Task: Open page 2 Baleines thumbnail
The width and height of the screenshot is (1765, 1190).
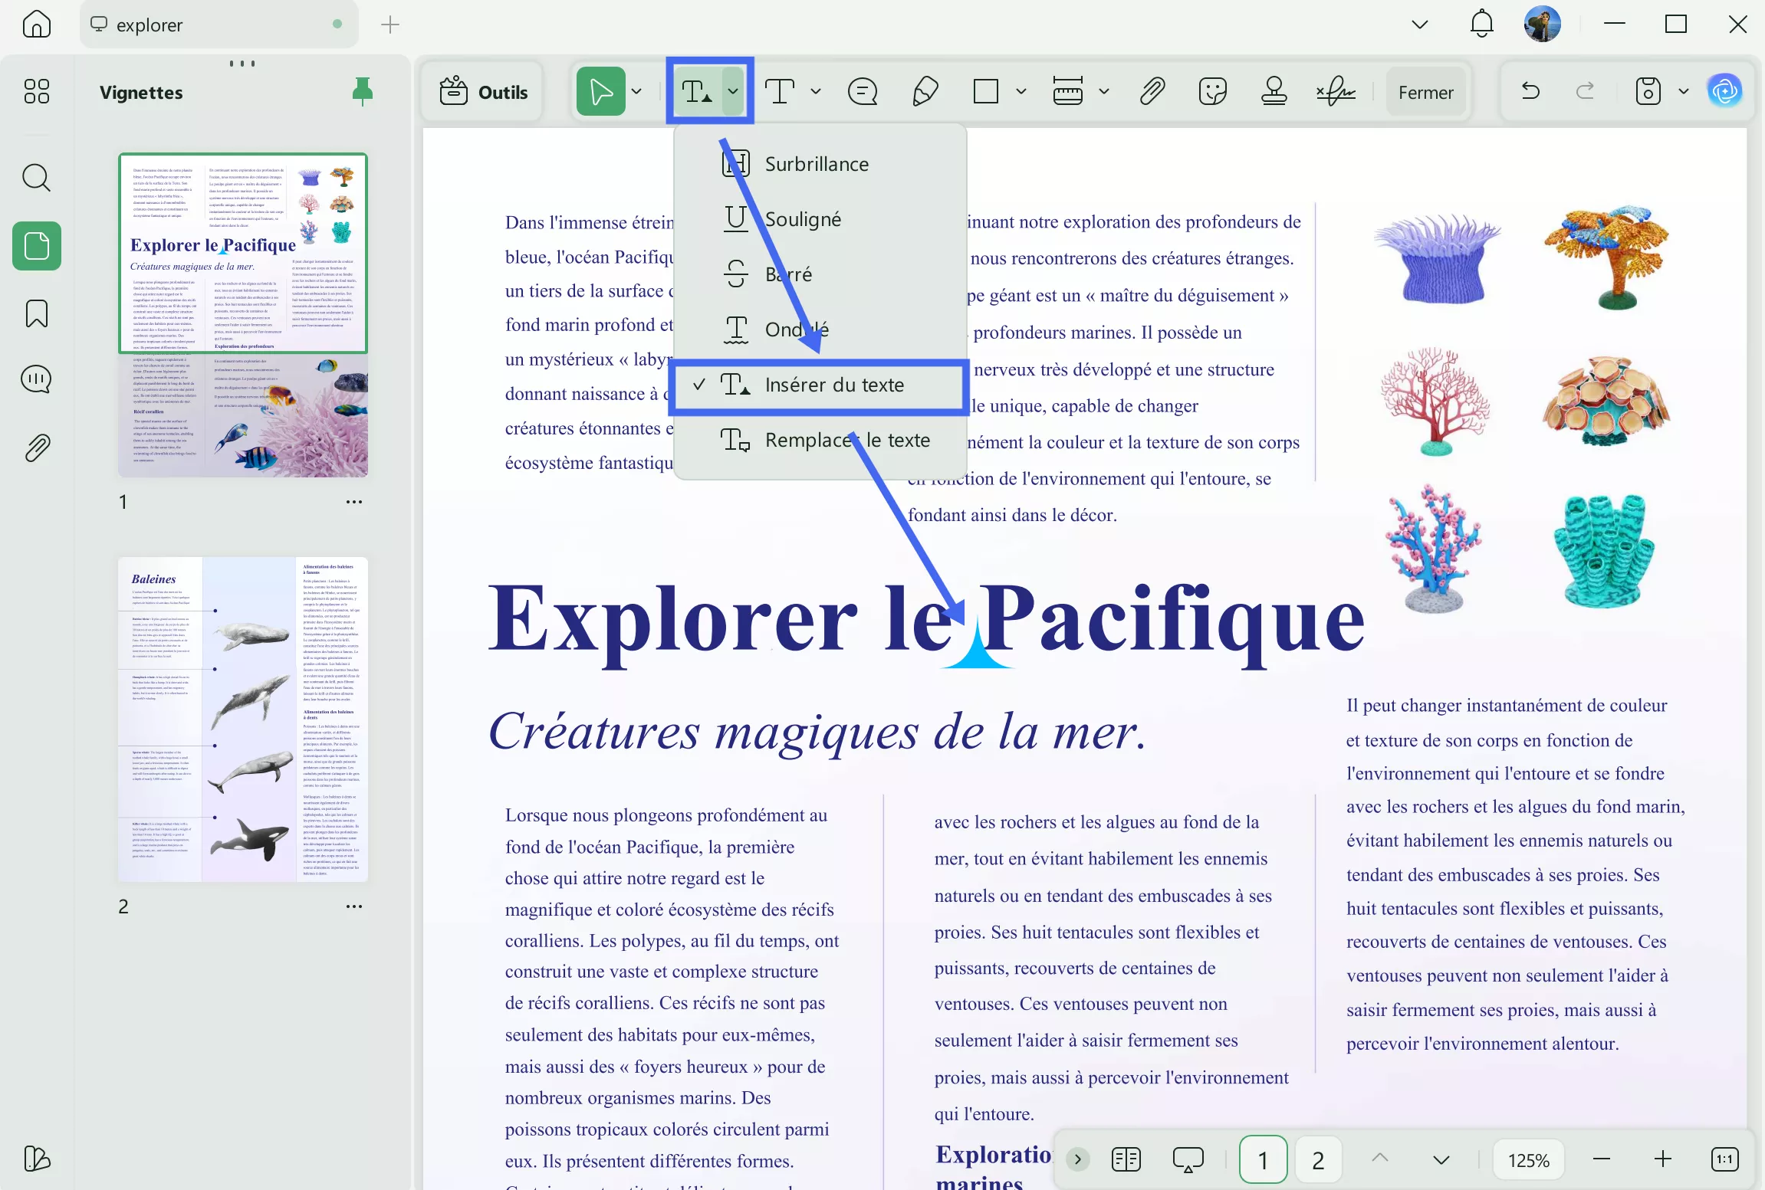Action: point(243,719)
